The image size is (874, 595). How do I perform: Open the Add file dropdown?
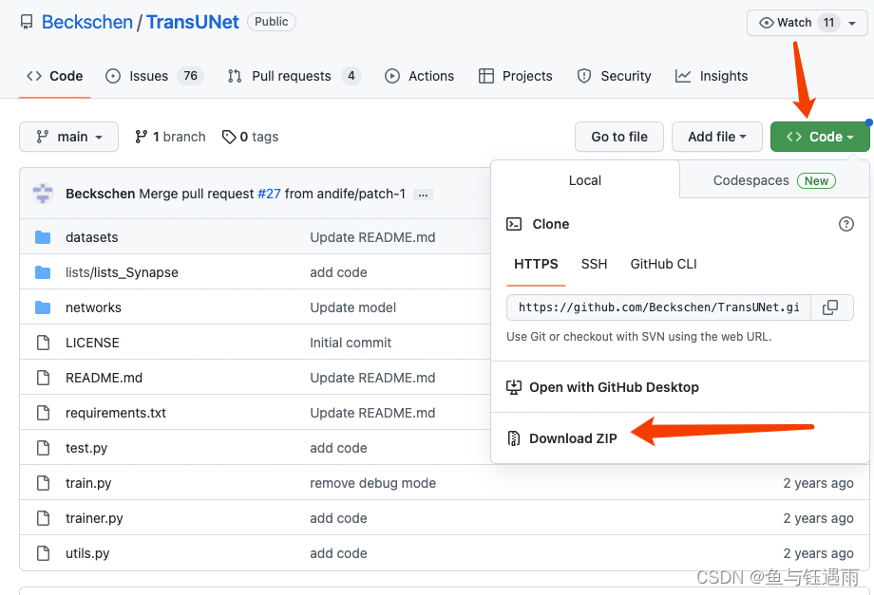click(x=716, y=137)
